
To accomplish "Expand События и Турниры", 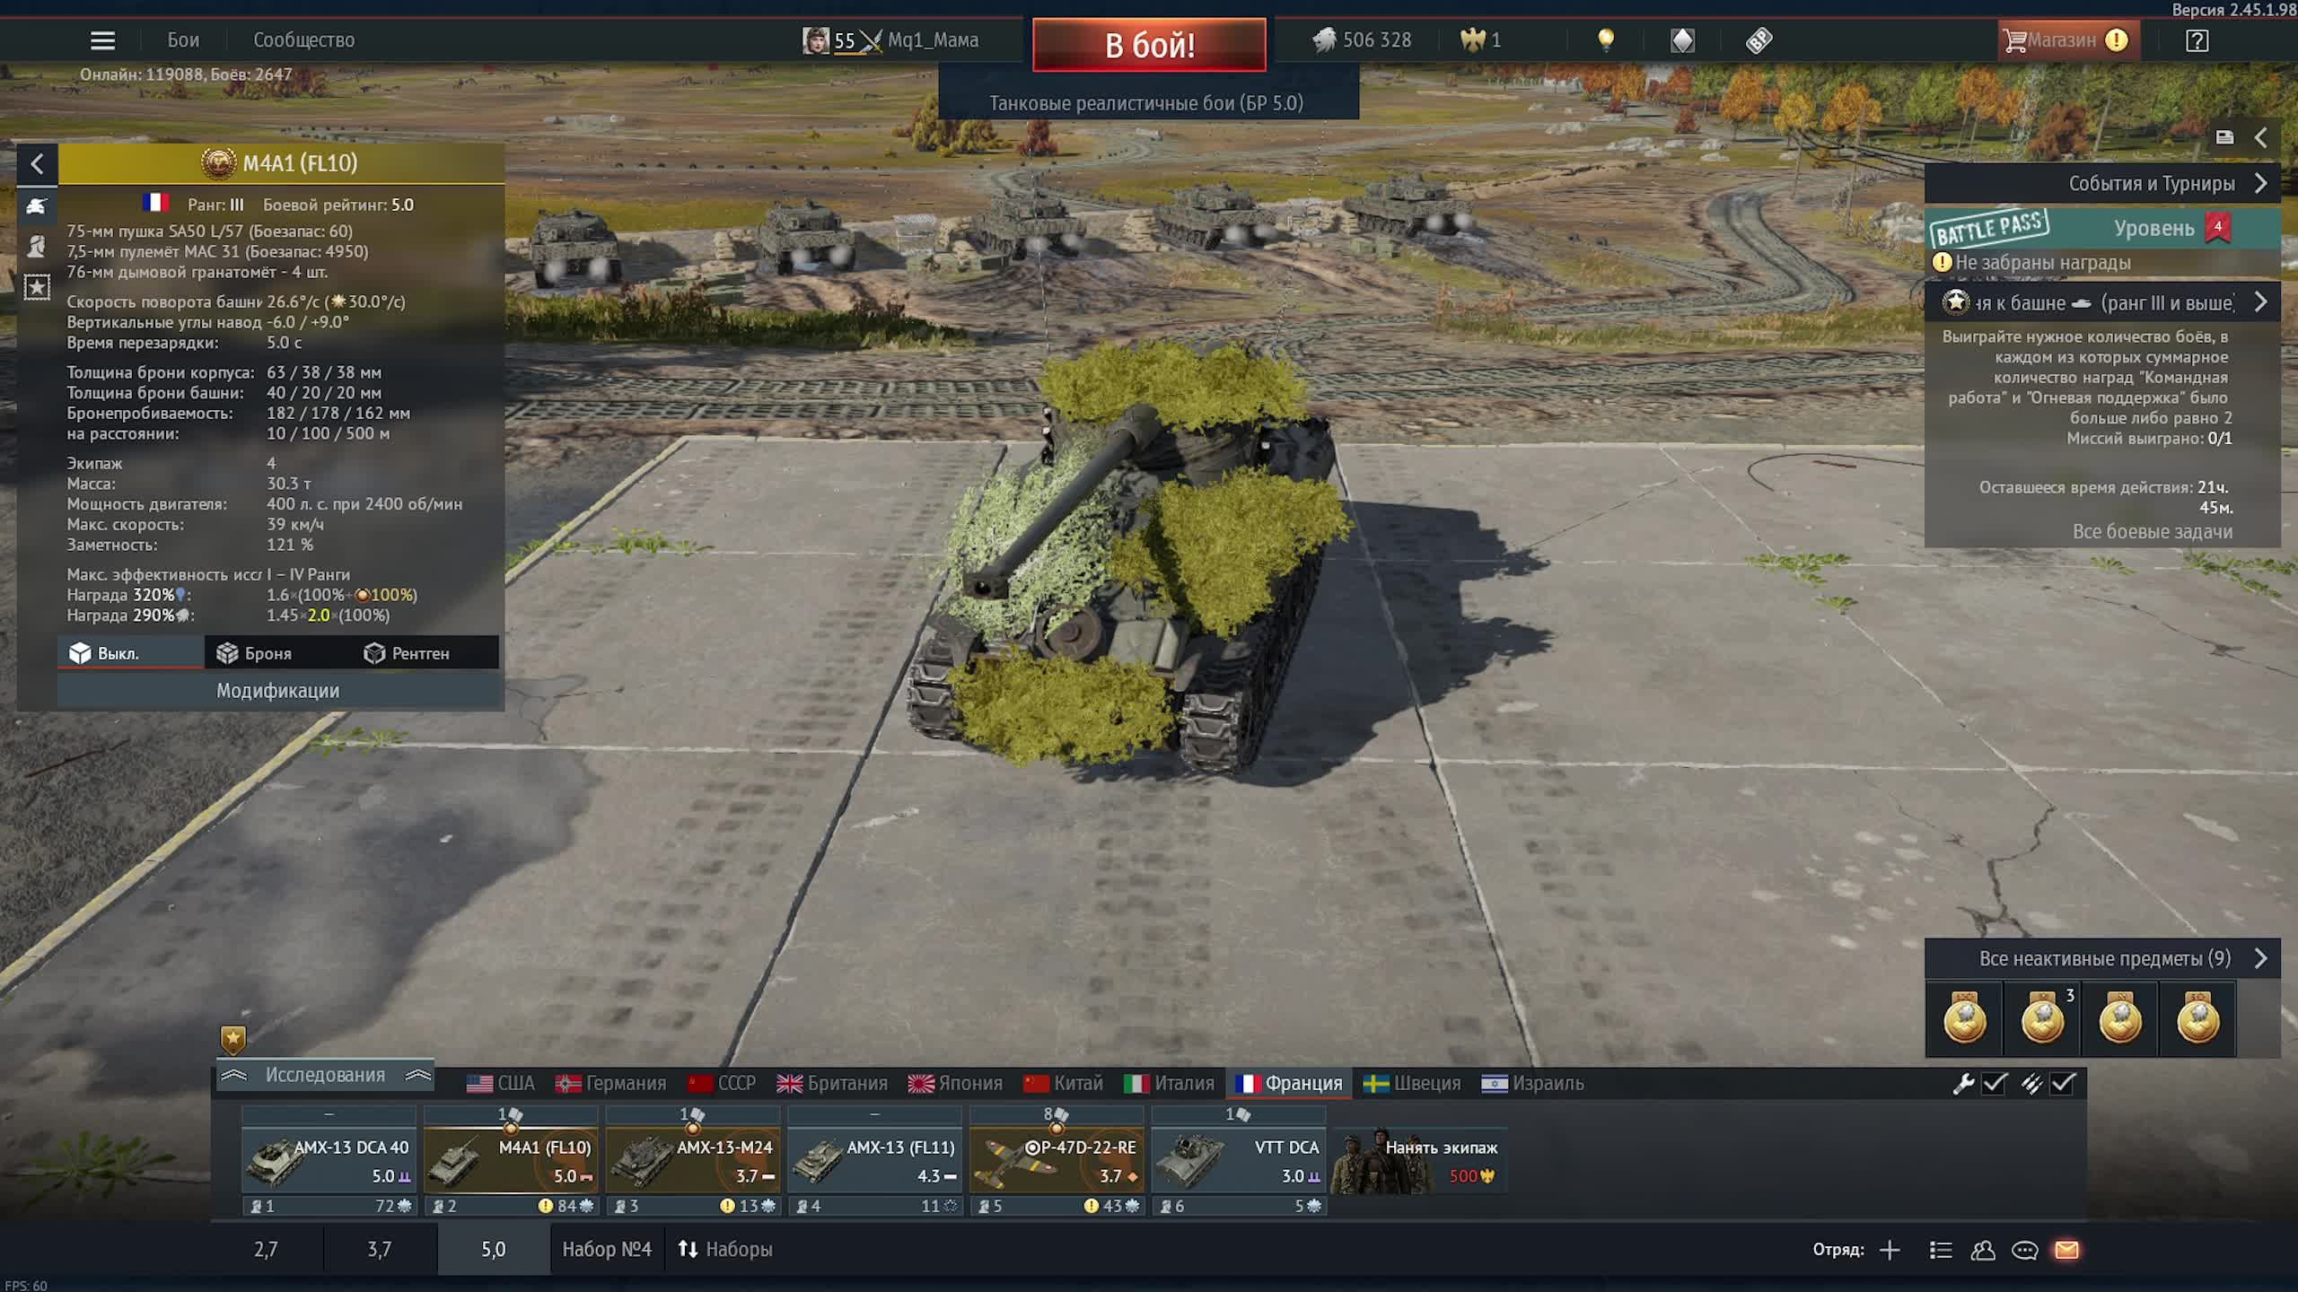I will pyautogui.click(x=2102, y=184).
